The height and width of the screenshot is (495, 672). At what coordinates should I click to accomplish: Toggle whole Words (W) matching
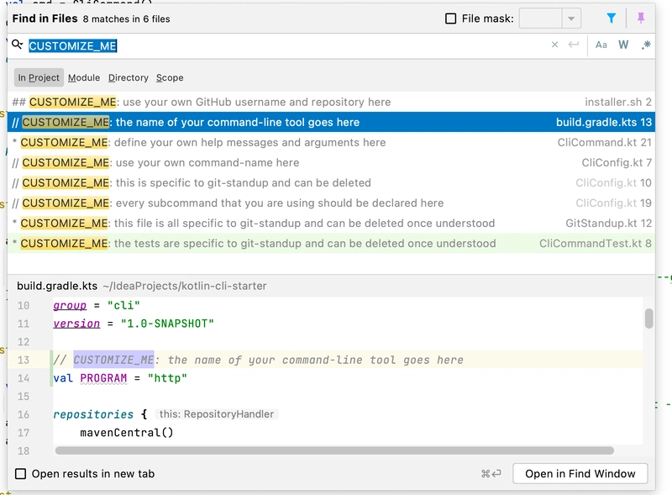(623, 45)
